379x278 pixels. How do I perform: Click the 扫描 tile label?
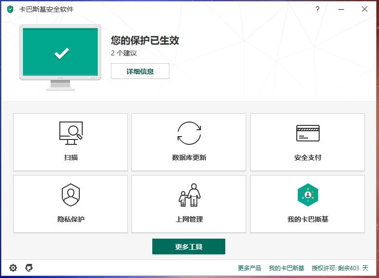(71, 157)
